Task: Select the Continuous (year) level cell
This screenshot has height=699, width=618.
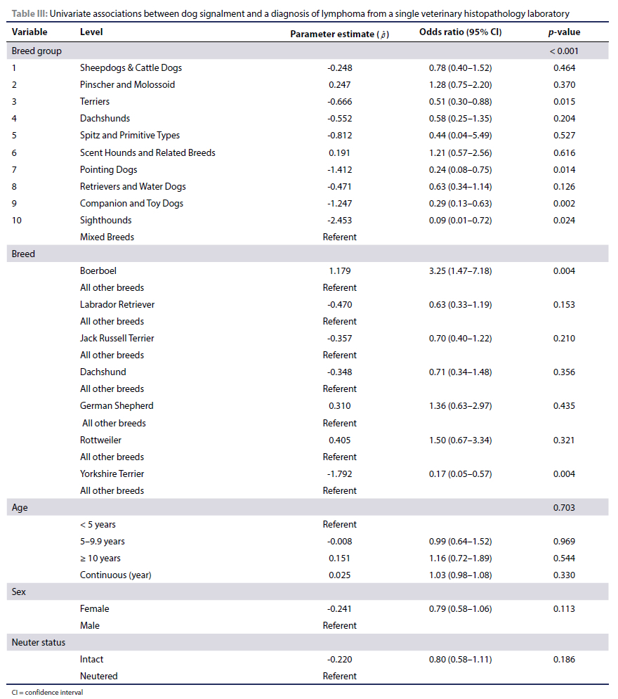Action: (115, 575)
